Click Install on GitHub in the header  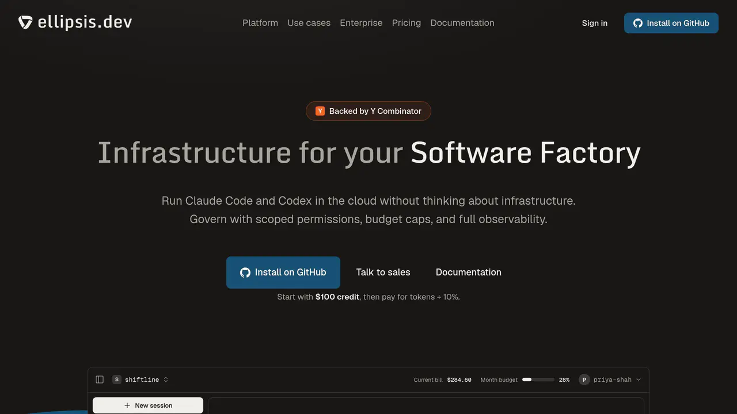[x=671, y=23]
